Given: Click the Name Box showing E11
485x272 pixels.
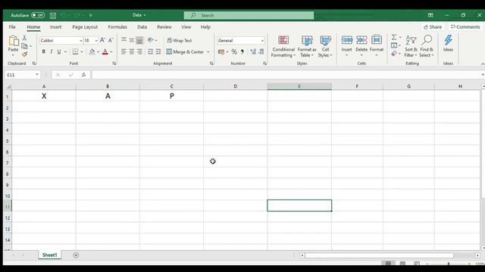Looking at the screenshot, I should pyautogui.click(x=22, y=75).
